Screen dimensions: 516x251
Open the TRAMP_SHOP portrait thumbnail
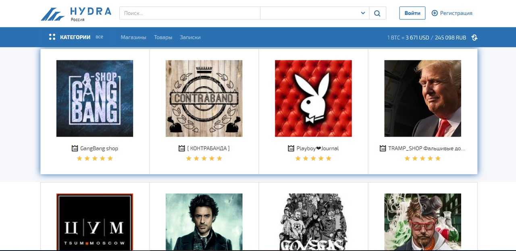[x=422, y=98]
